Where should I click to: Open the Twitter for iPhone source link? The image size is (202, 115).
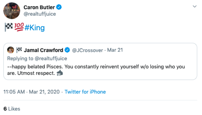pos(85,92)
